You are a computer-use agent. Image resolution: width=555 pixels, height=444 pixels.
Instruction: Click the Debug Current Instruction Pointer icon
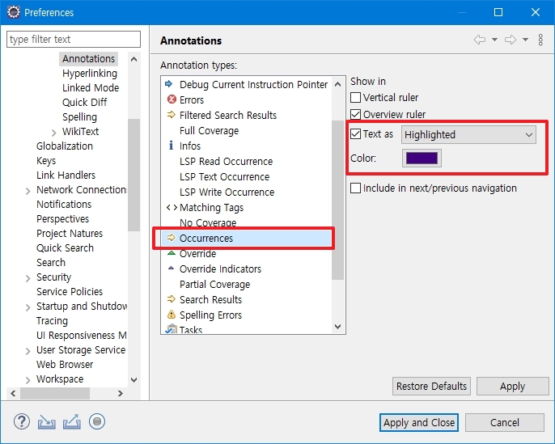(169, 84)
